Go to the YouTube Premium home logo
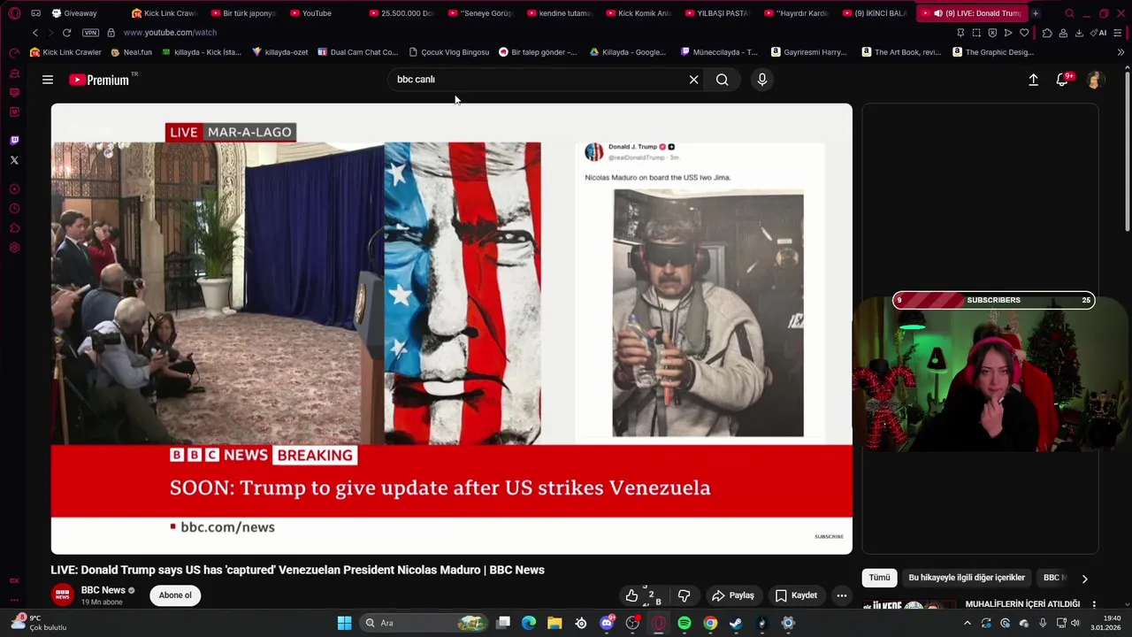Viewport: 1132px width, 637px height. click(x=100, y=80)
